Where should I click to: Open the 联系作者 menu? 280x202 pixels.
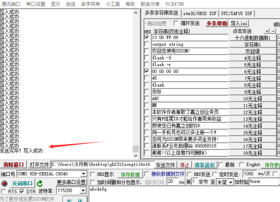coord(150,4)
